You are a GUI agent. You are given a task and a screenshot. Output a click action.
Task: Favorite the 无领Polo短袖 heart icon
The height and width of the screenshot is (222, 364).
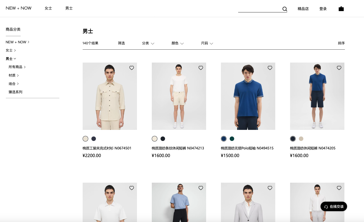point(270,68)
